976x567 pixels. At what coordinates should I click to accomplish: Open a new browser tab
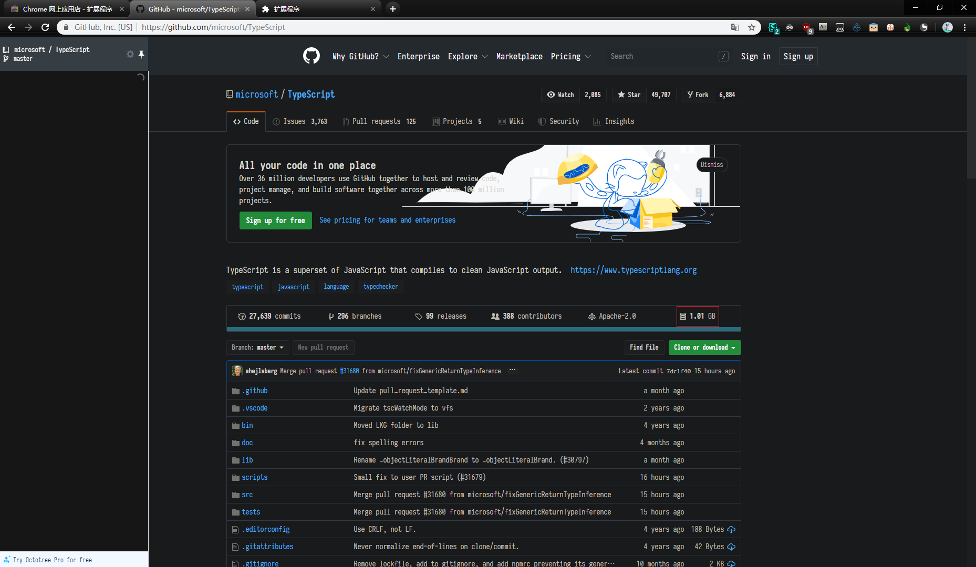tap(392, 9)
